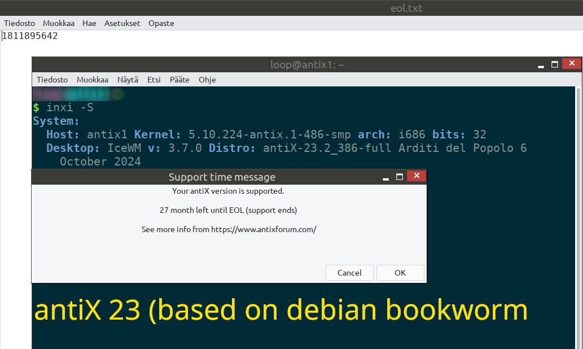Viewport: 583px width, 349px height.
Task: Click OK in Support time message
Action: point(400,273)
